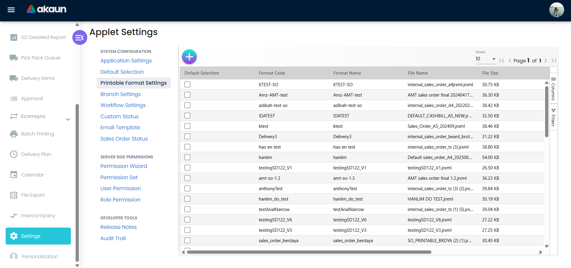This screenshot has height=268, width=571.
Task: Expand the Columns side panel
Action: tap(553, 89)
